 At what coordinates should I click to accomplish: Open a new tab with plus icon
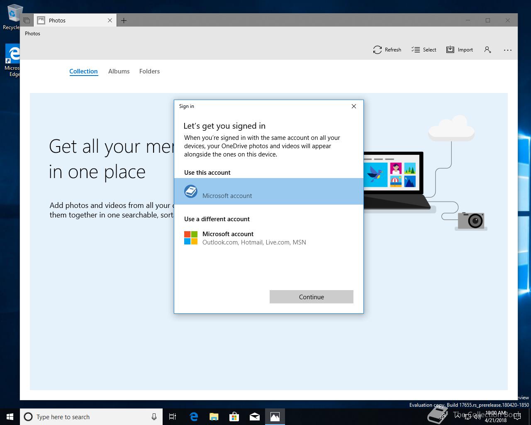coord(124,20)
